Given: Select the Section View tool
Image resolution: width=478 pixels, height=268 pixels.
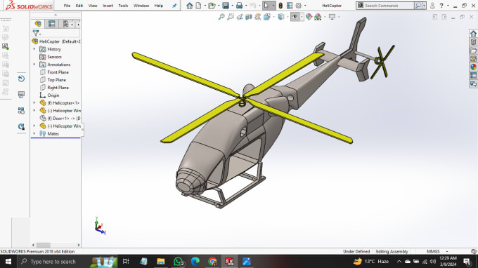Looking at the screenshot, I should coord(249,17).
